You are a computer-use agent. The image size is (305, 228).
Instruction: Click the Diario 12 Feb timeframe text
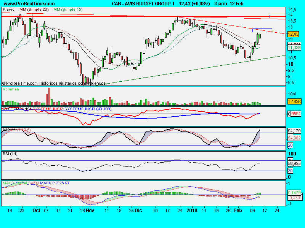[x=229, y=4]
